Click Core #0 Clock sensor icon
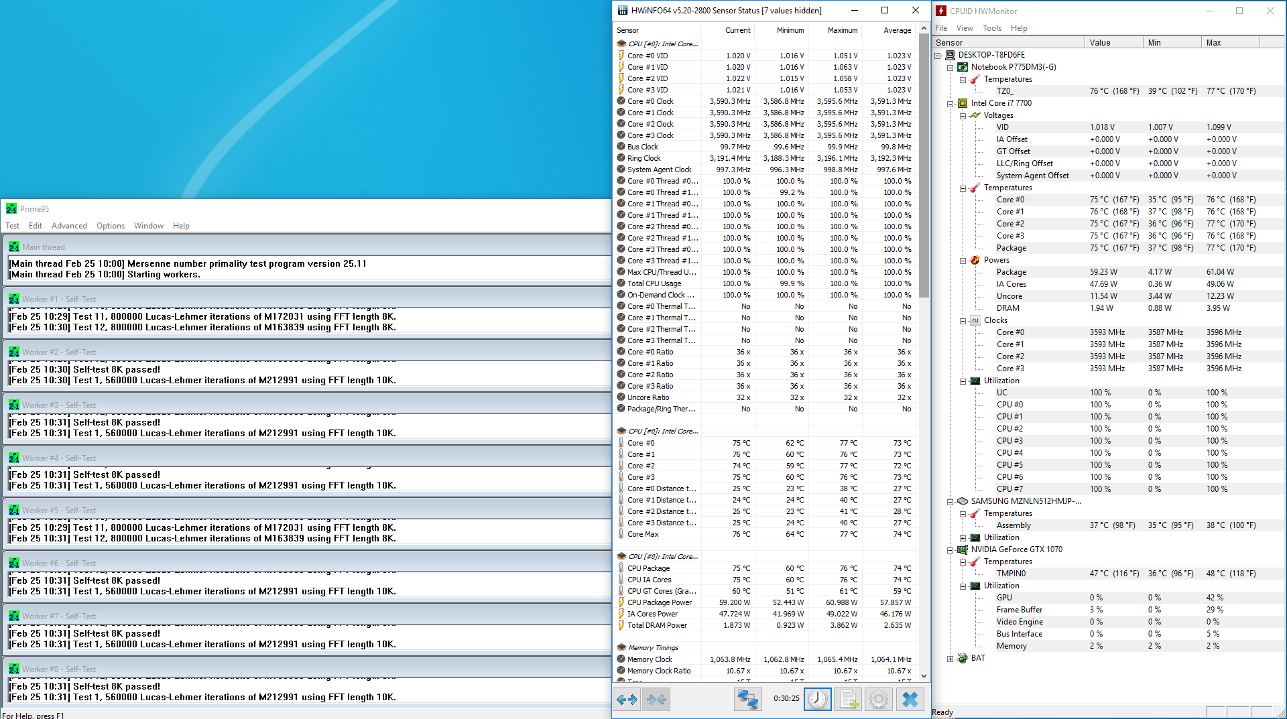This screenshot has height=719, width=1287. 621,101
